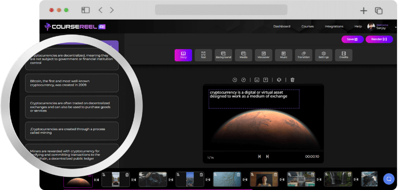
Task: Open transition between man and aerial intersection clips
Action: (x=282, y=180)
